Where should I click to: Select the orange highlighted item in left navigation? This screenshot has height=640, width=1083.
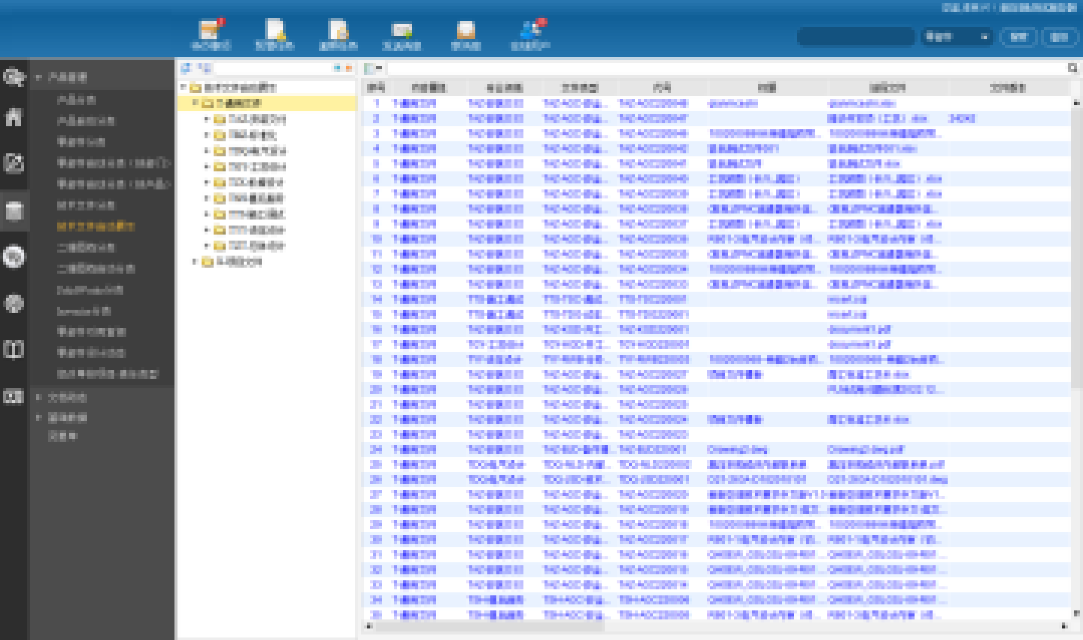click(96, 227)
